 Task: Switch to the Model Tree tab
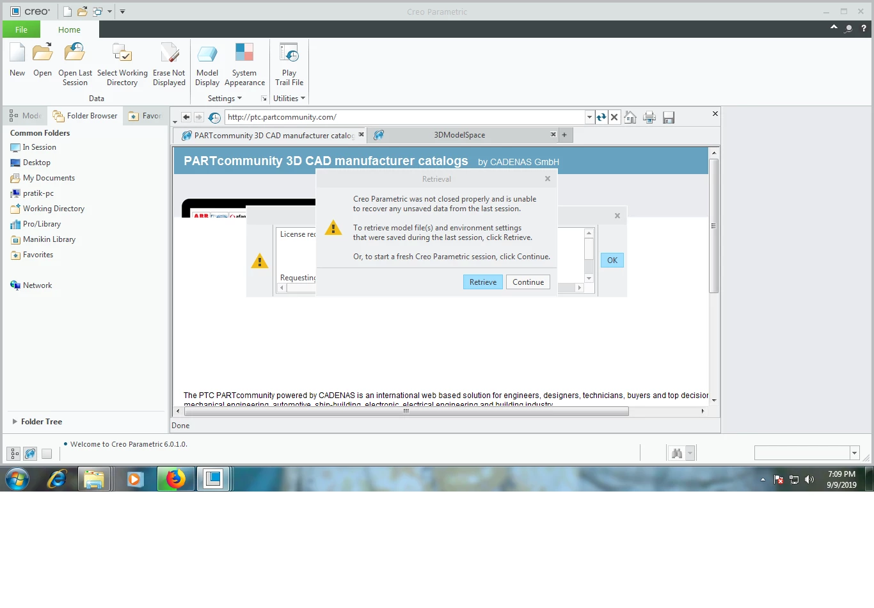pos(26,116)
